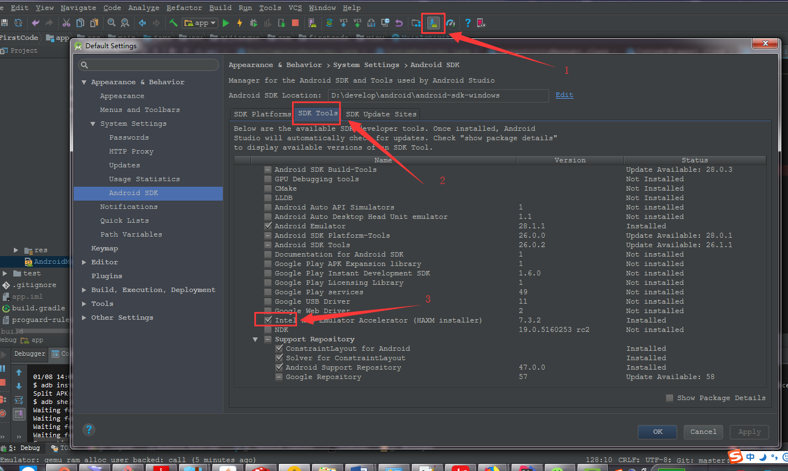Click the Copy icon in toolbar
The height and width of the screenshot is (471, 788).
click(80, 23)
